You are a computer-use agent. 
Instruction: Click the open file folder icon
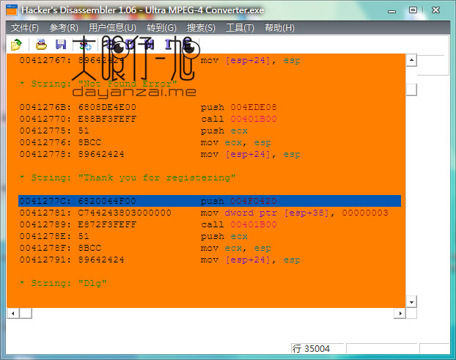16,45
